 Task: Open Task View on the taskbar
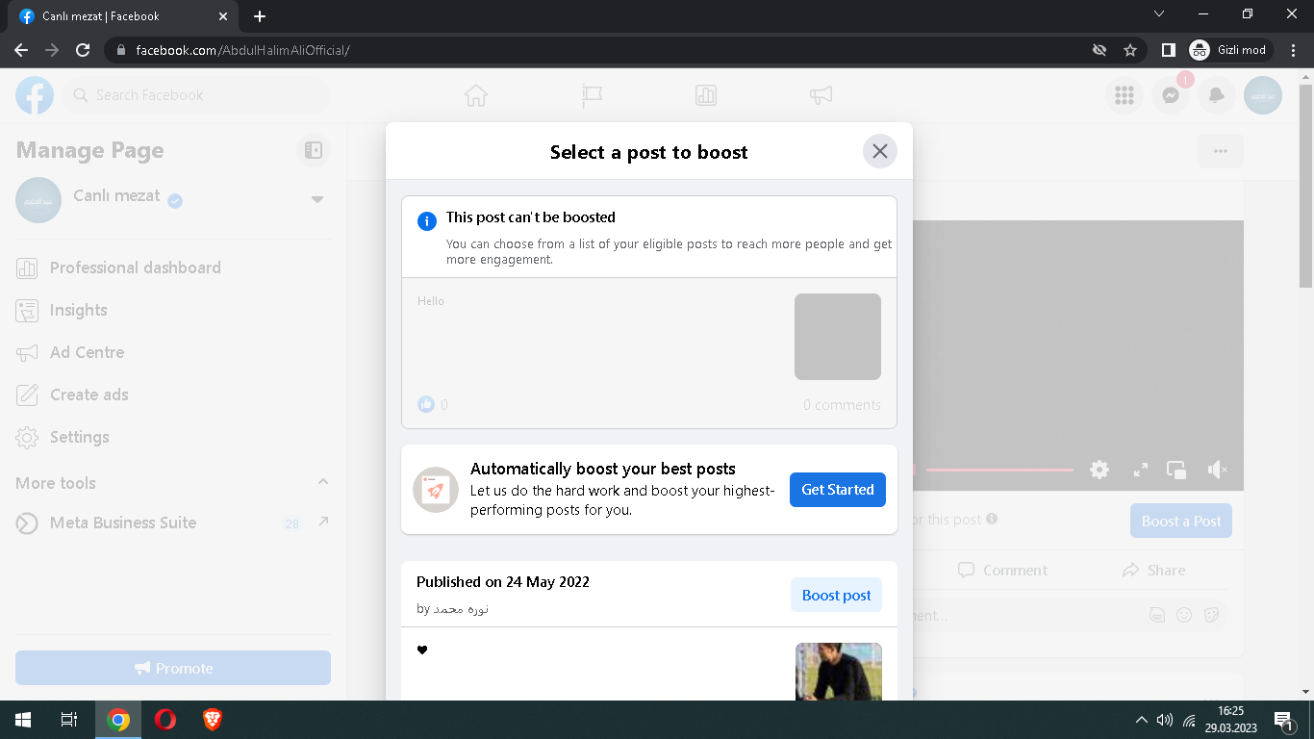pos(69,720)
